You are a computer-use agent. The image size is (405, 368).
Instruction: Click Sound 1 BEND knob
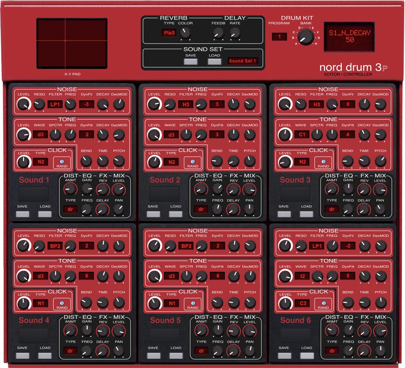pos(86,161)
